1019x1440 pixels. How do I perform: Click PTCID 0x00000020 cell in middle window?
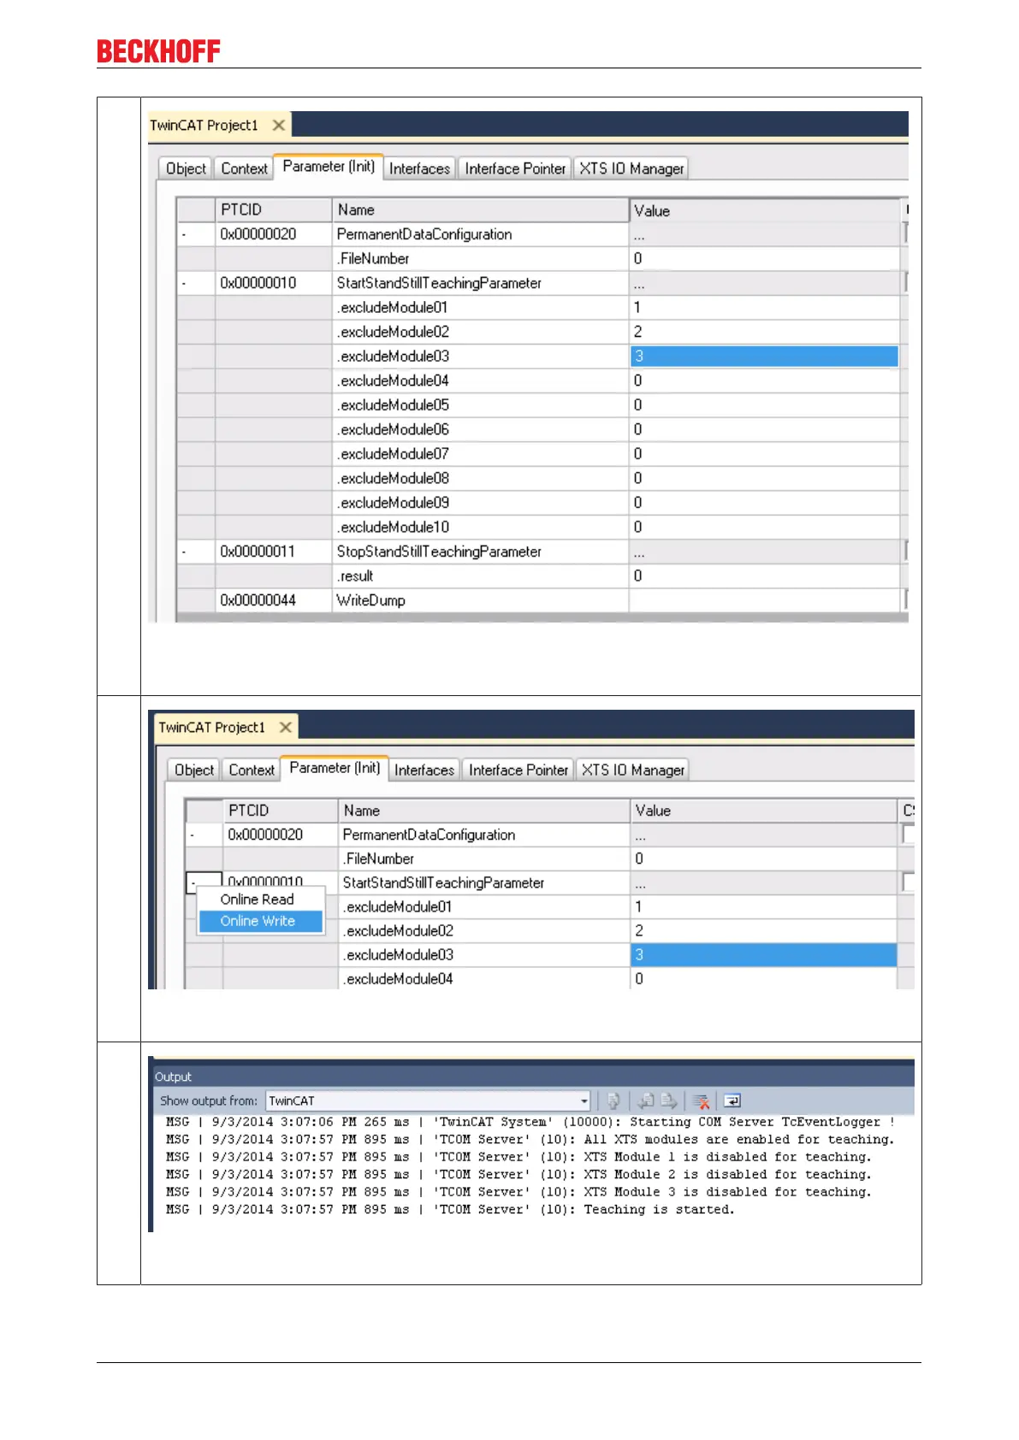pyautogui.click(x=281, y=835)
